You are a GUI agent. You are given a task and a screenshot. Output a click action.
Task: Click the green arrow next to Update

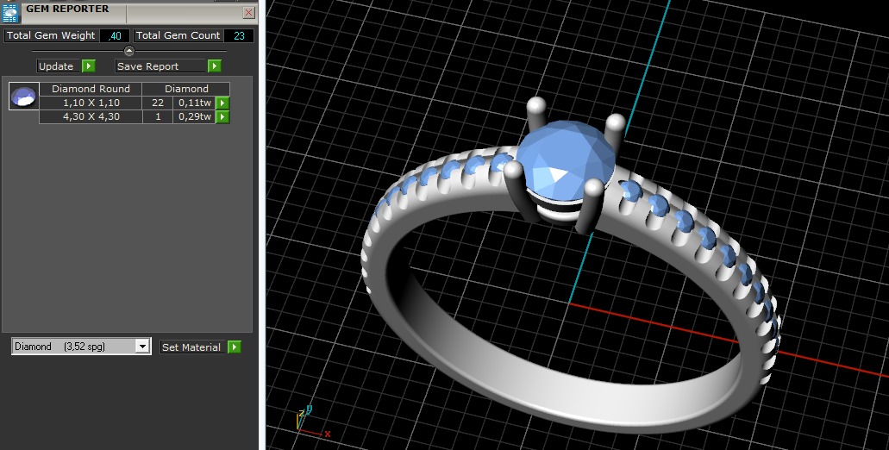[89, 66]
